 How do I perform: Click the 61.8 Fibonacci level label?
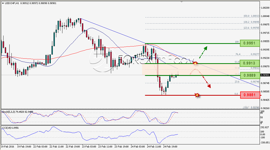pyautogui.click(x=237, y=62)
